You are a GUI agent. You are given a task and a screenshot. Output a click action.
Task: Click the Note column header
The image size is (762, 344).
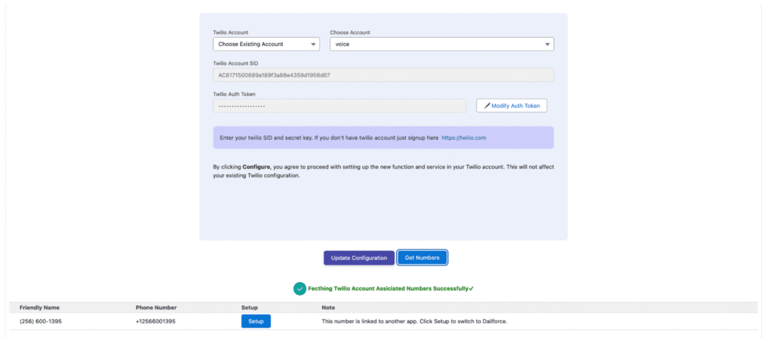pos(328,307)
